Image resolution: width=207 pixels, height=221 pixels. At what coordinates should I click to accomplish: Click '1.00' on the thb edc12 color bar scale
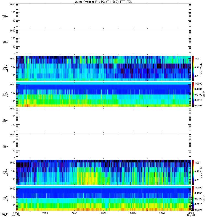(197, 59)
